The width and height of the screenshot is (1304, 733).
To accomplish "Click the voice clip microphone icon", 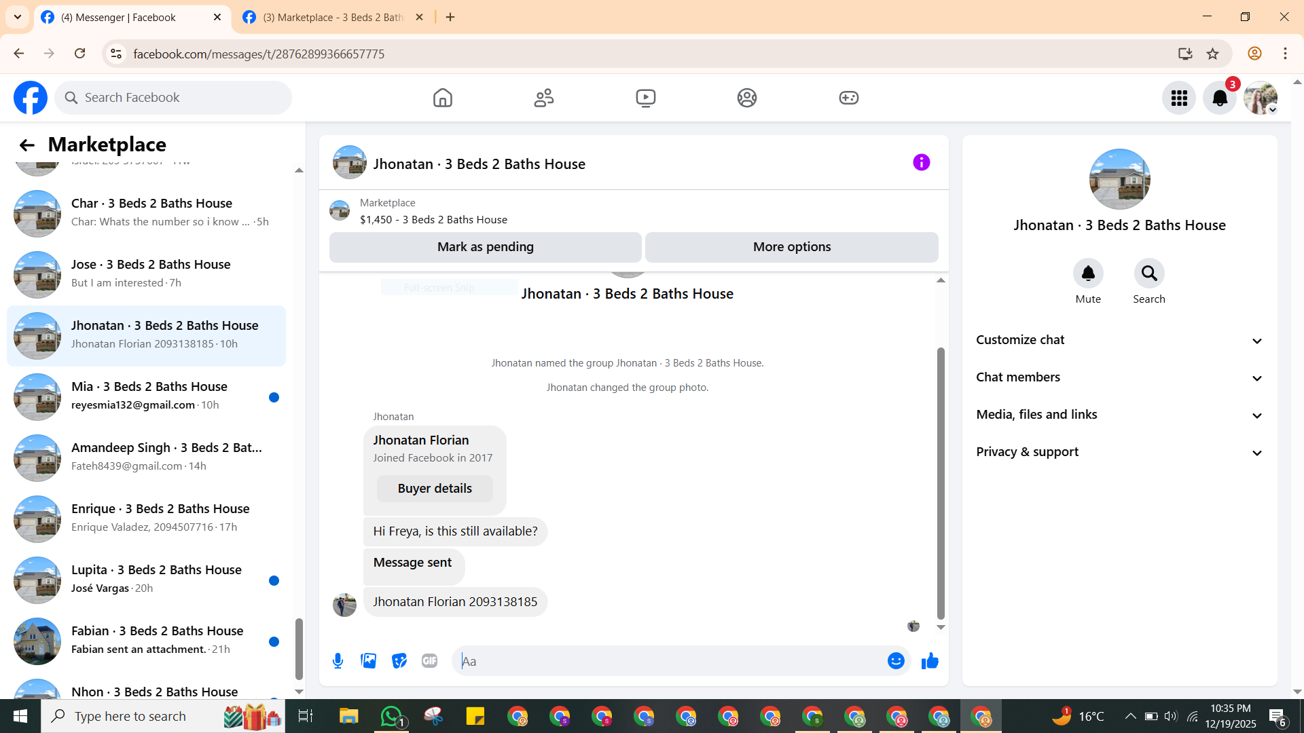I will pos(338,660).
